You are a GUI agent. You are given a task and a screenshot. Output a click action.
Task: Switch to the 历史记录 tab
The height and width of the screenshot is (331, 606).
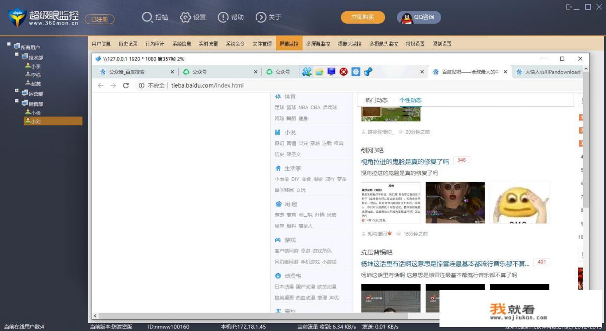click(128, 44)
